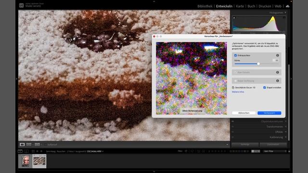This screenshot has height=173, width=308.
Task: Click the right panel scrollbar
Action: click(289, 102)
